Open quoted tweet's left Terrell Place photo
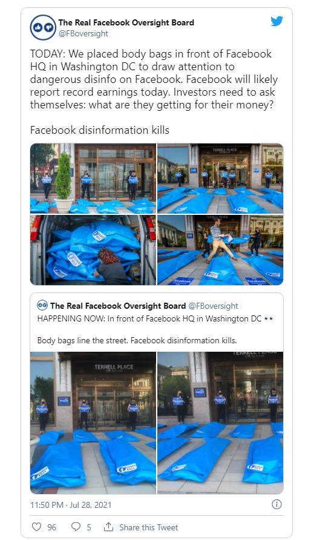The image size is (314, 540). 93,423
